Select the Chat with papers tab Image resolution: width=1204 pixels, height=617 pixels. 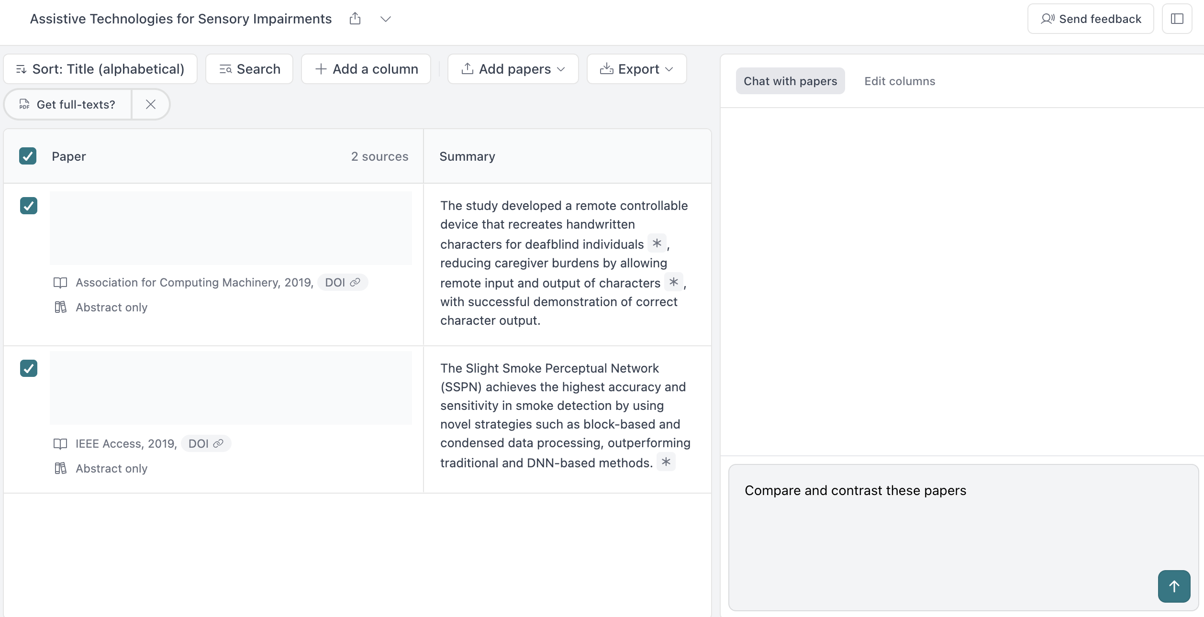point(790,81)
